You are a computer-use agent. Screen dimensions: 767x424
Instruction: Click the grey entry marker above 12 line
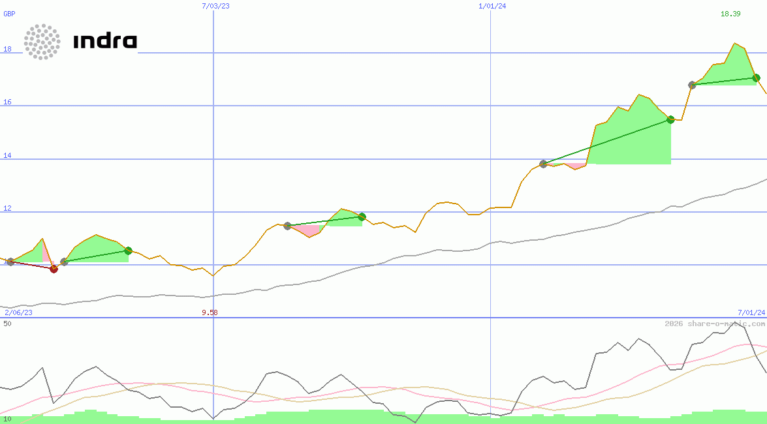287,226
